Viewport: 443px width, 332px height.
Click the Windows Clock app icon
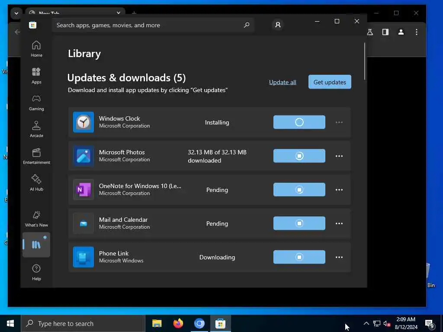pyautogui.click(x=83, y=122)
